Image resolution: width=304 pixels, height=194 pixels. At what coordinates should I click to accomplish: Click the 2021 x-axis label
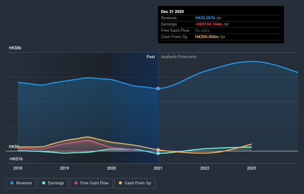tap(158, 168)
